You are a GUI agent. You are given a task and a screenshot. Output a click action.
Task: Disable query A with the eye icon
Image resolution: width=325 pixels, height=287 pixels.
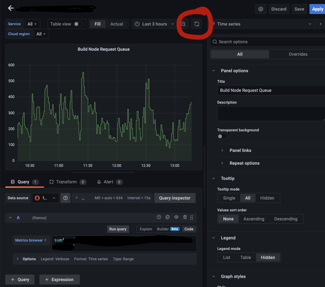(176, 217)
